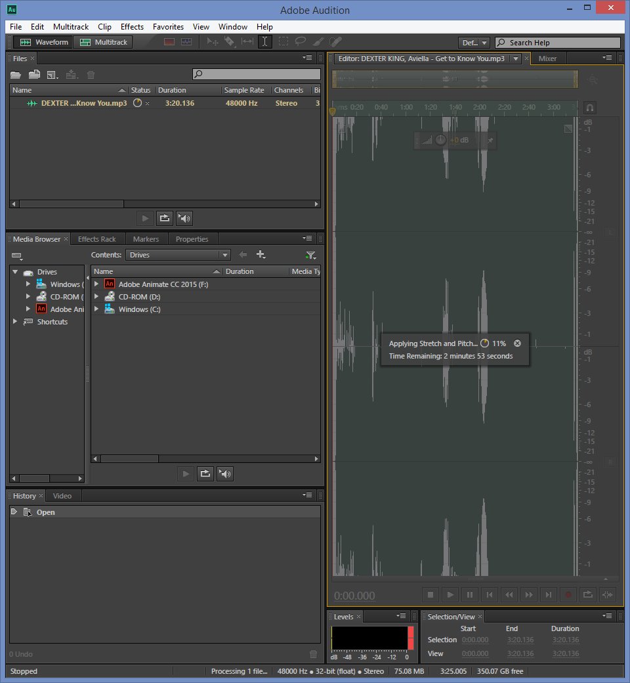
Task: Expand the Shortcuts tree node
Action: point(15,321)
